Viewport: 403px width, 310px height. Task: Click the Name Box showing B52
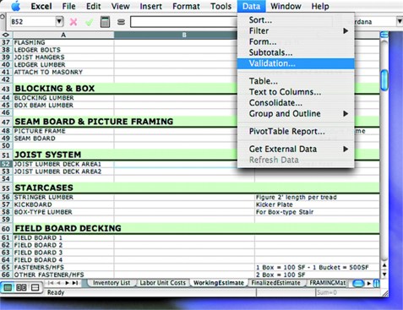tap(33, 21)
